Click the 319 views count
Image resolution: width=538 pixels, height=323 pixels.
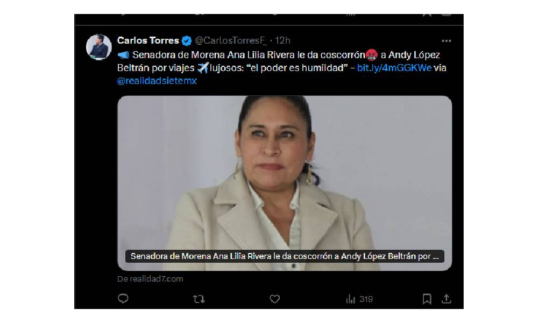(x=366, y=299)
